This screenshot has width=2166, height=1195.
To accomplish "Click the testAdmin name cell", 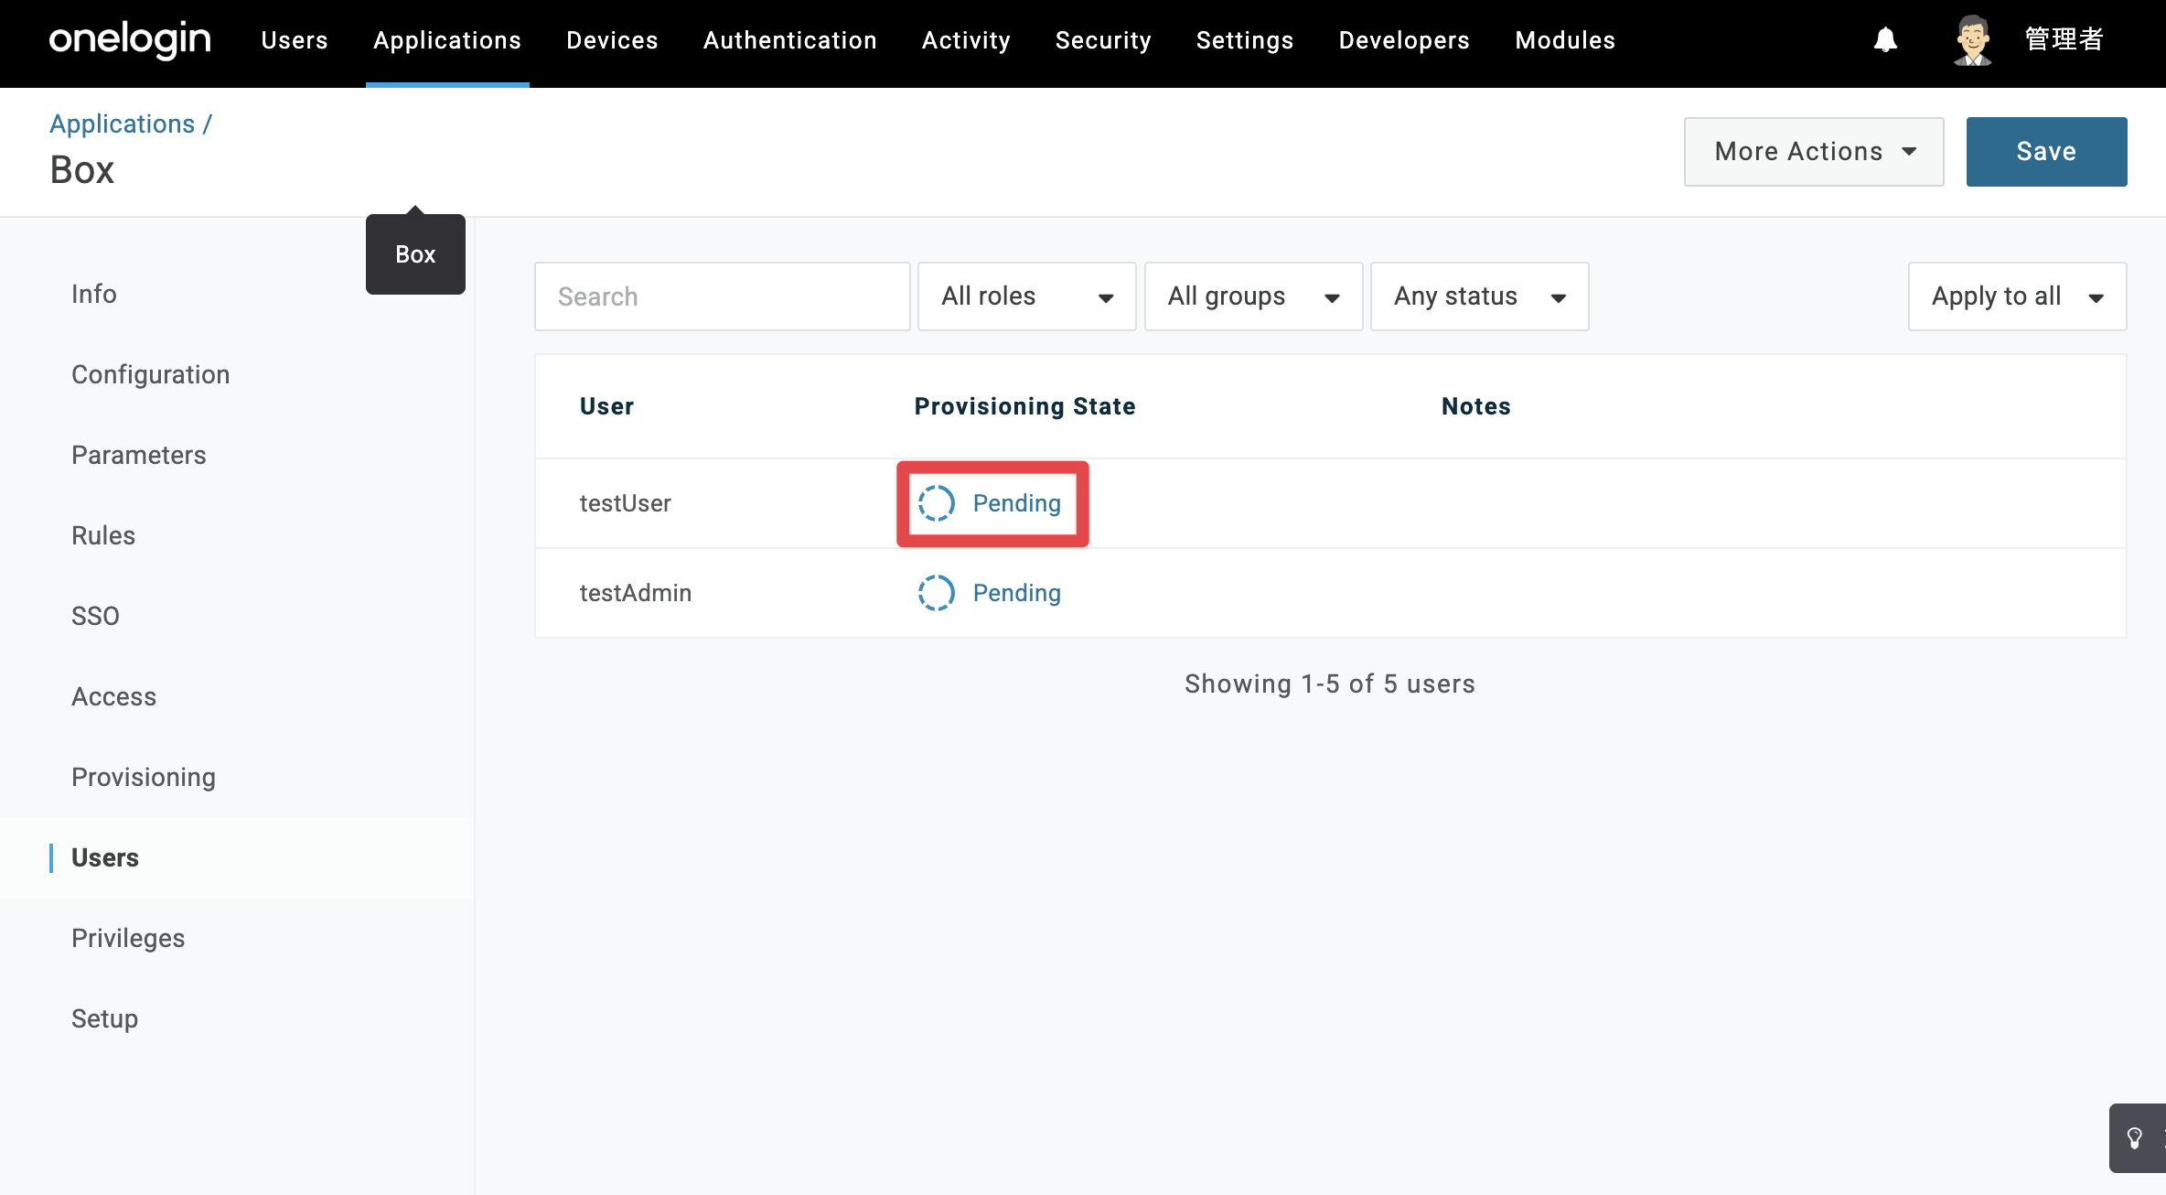I will (x=636, y=593).
